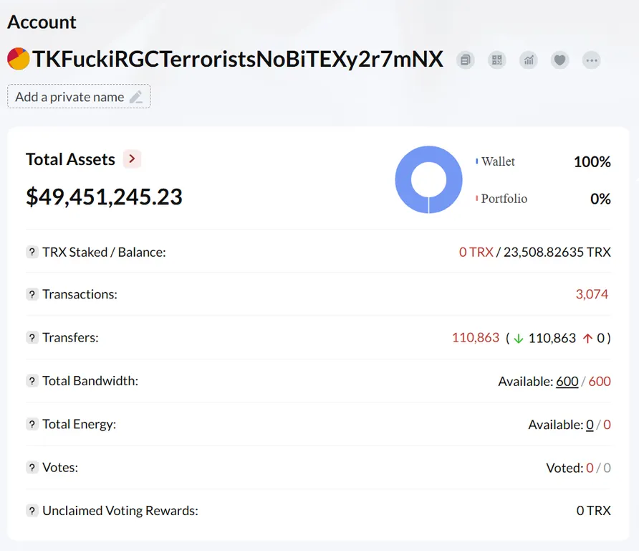The height and width of the screenshot is (551, 639).
Task: Click help icon beside Total Bandwidth
Action: click(x=32, y=381)
